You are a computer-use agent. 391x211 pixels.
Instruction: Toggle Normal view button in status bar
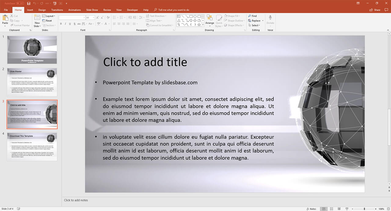pyautogui.click(x=324, y=209)
